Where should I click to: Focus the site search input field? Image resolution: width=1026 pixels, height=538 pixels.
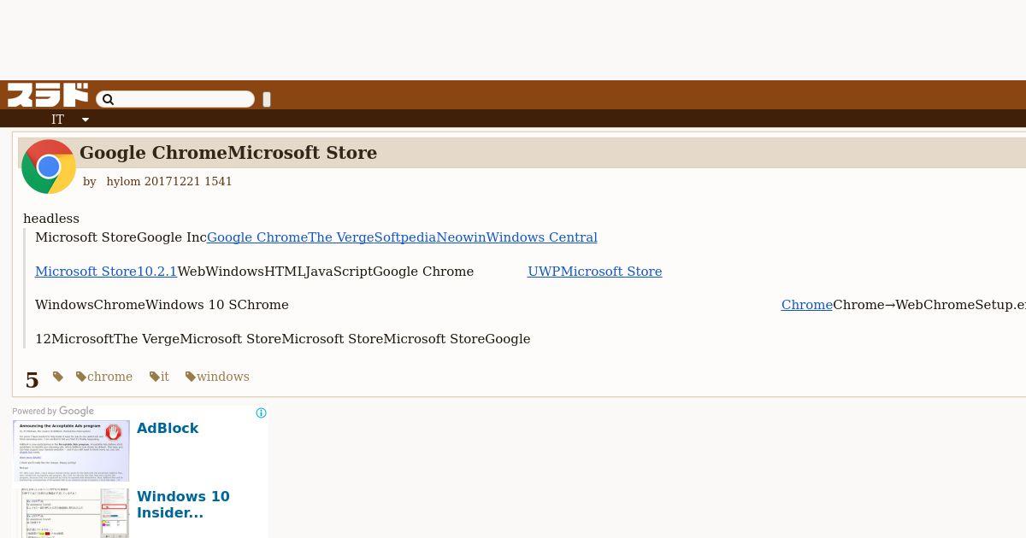click(175, 100)
